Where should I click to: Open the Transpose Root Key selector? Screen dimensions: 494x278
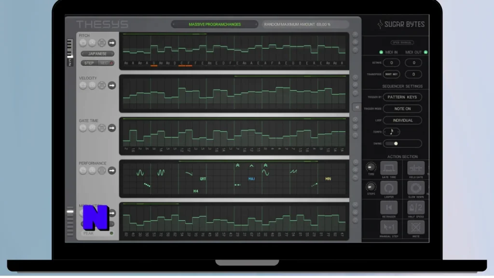391,74
